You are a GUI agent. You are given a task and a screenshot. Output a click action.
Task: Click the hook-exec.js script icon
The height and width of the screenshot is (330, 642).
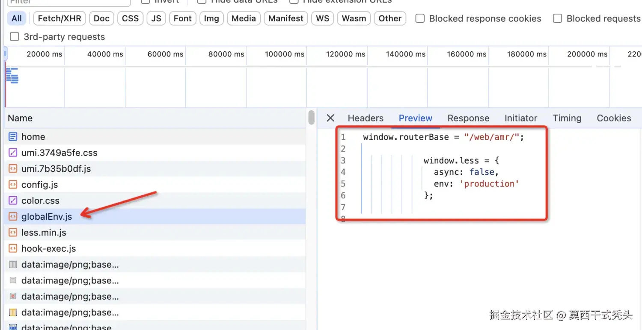[x=13, y=248]
